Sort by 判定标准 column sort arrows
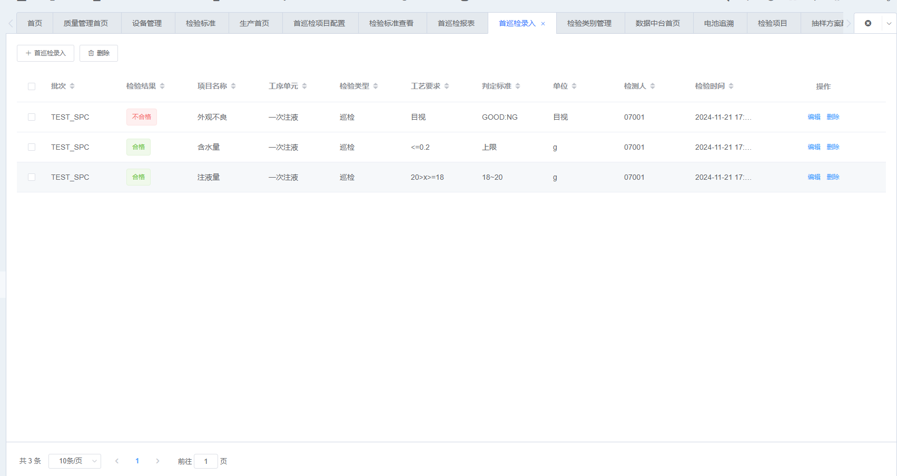Image resolution: width=897 pixels, height=476 pixels. tap(518, 86)
